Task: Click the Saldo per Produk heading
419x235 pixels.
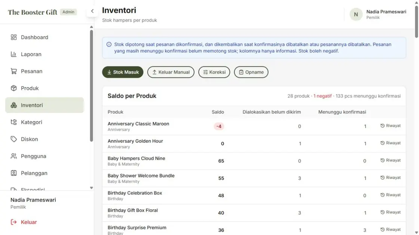Action: tap(132, 96)
